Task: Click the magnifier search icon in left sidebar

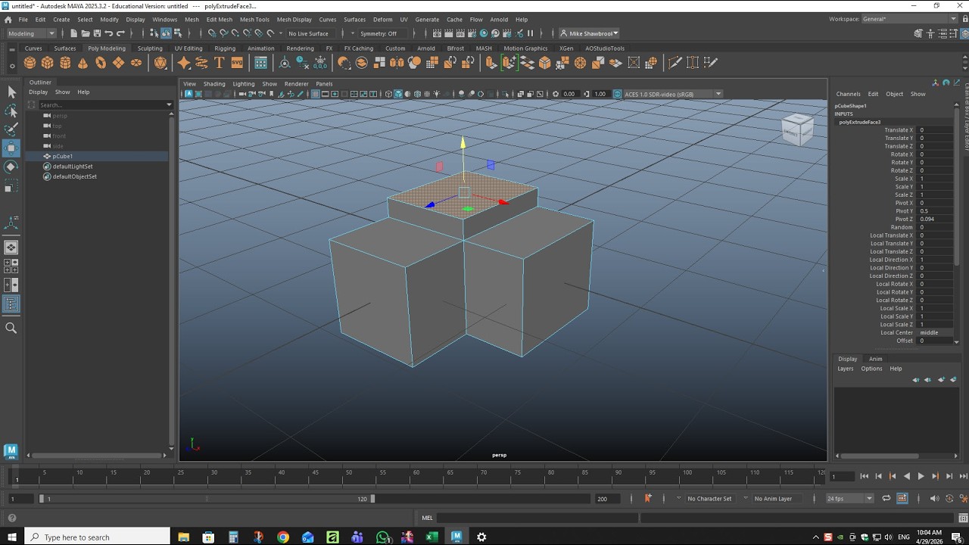Action: [11, 328]
